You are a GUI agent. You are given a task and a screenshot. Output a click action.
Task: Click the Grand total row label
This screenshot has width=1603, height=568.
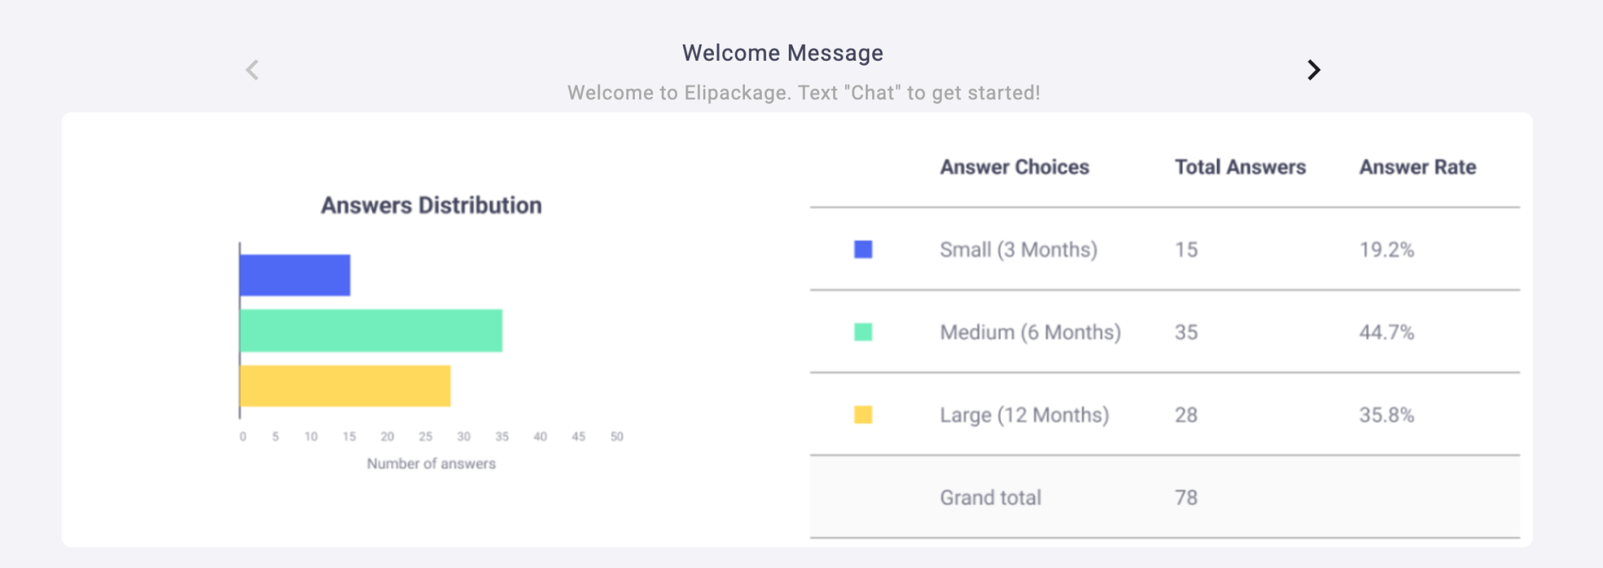point(990,497)
